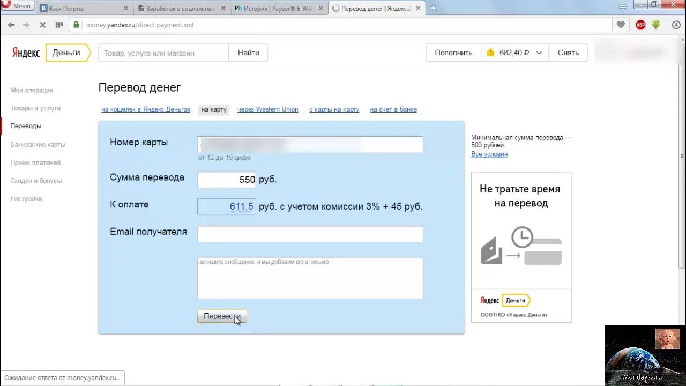Click the К оплате field showing 611.5

pyautogui.click(x=226, y=206)
